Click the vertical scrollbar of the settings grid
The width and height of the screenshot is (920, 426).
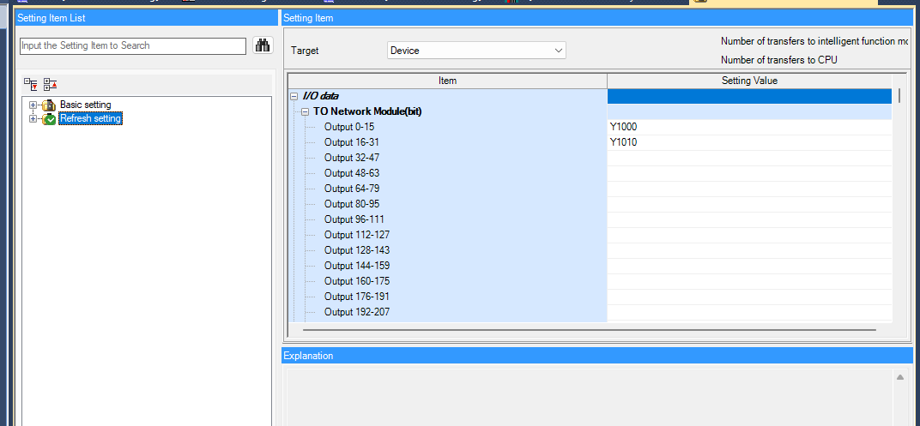899,95
